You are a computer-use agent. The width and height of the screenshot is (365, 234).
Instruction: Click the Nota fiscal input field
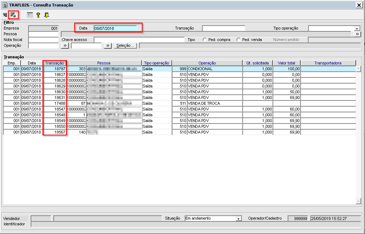click(43, 40)
